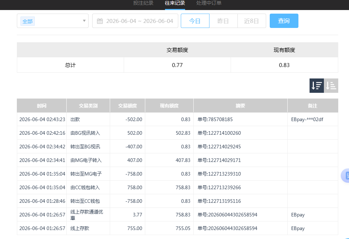Image resolution: width=349 pixels, height=239 pixels.
Task: Select amount -502.00
Action: pos(134,119)
